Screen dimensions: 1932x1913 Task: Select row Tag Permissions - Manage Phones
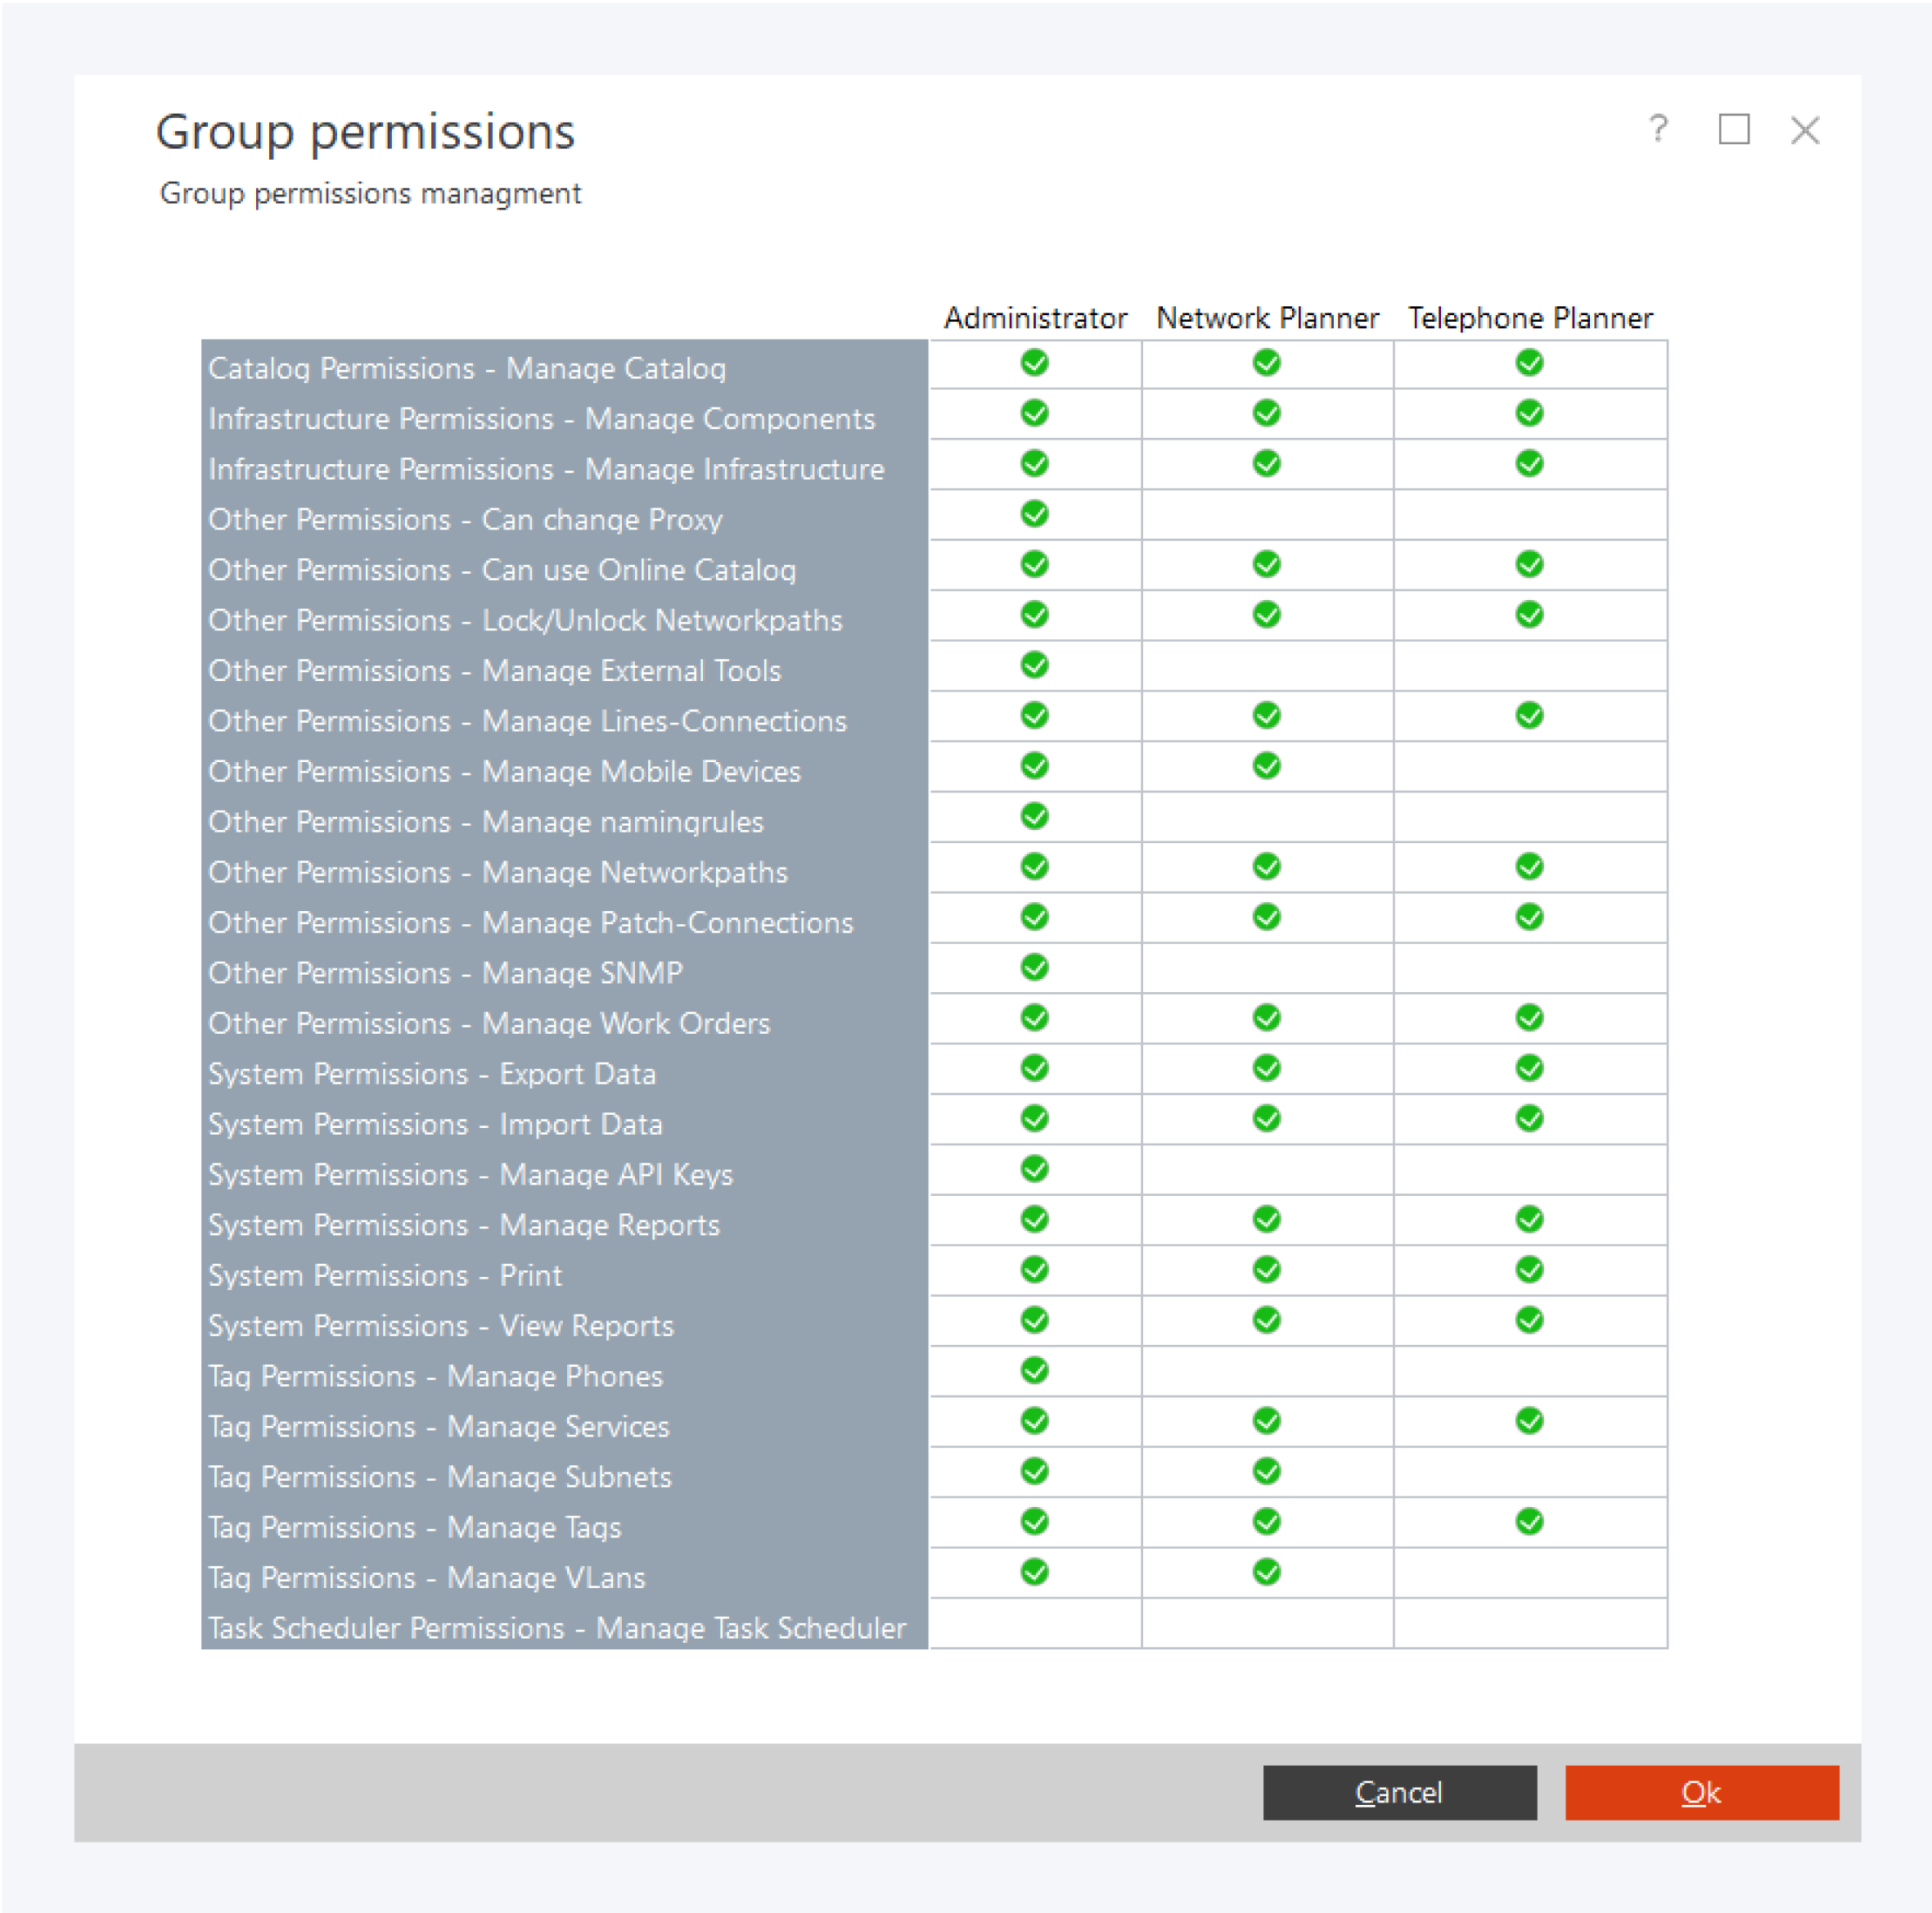click(x=435, y=1376)
